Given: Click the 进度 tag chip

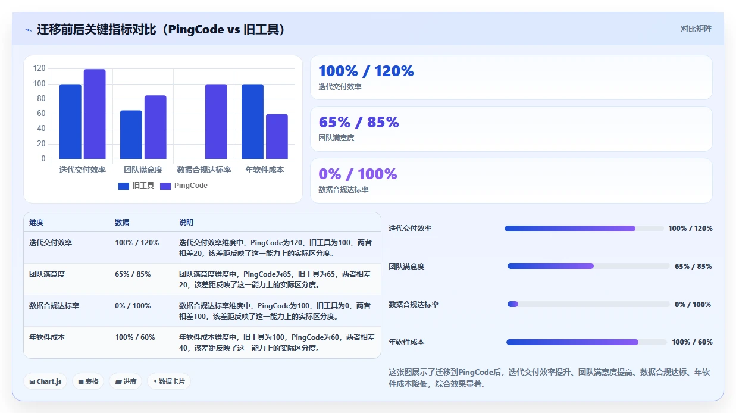Looking at the screenshot, I should tap(126, 381).
